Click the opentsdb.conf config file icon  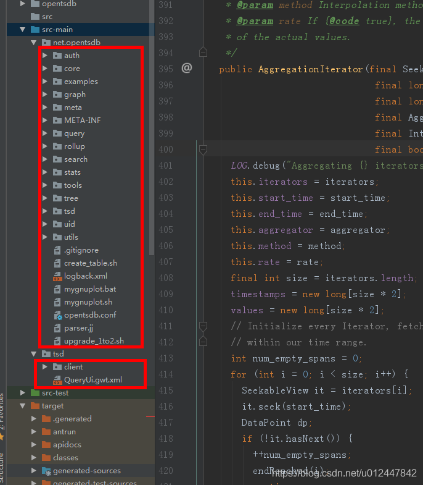click(58, 315)
